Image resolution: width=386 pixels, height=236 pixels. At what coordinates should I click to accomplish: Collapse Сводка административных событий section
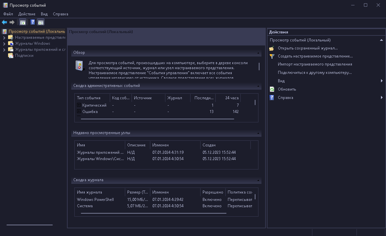point(258,86)
